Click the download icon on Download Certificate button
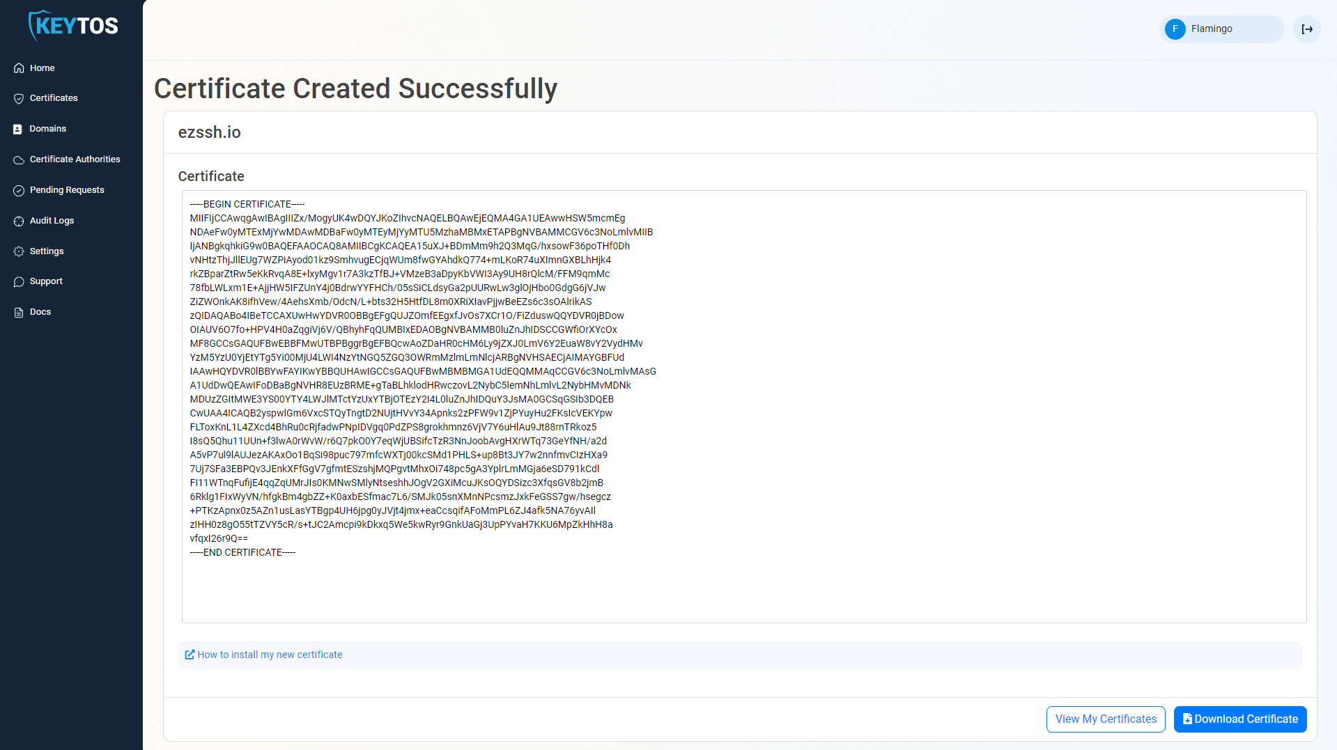The width and height of the screenshot is (1337, 750). 1187,719
